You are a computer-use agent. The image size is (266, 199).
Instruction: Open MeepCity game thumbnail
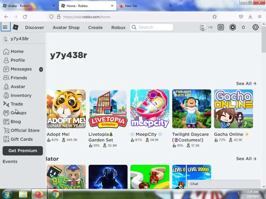click(150, 109)
